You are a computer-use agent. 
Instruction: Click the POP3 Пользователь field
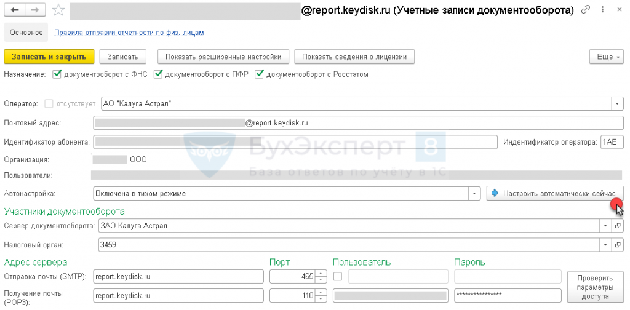tap(391, 295)
